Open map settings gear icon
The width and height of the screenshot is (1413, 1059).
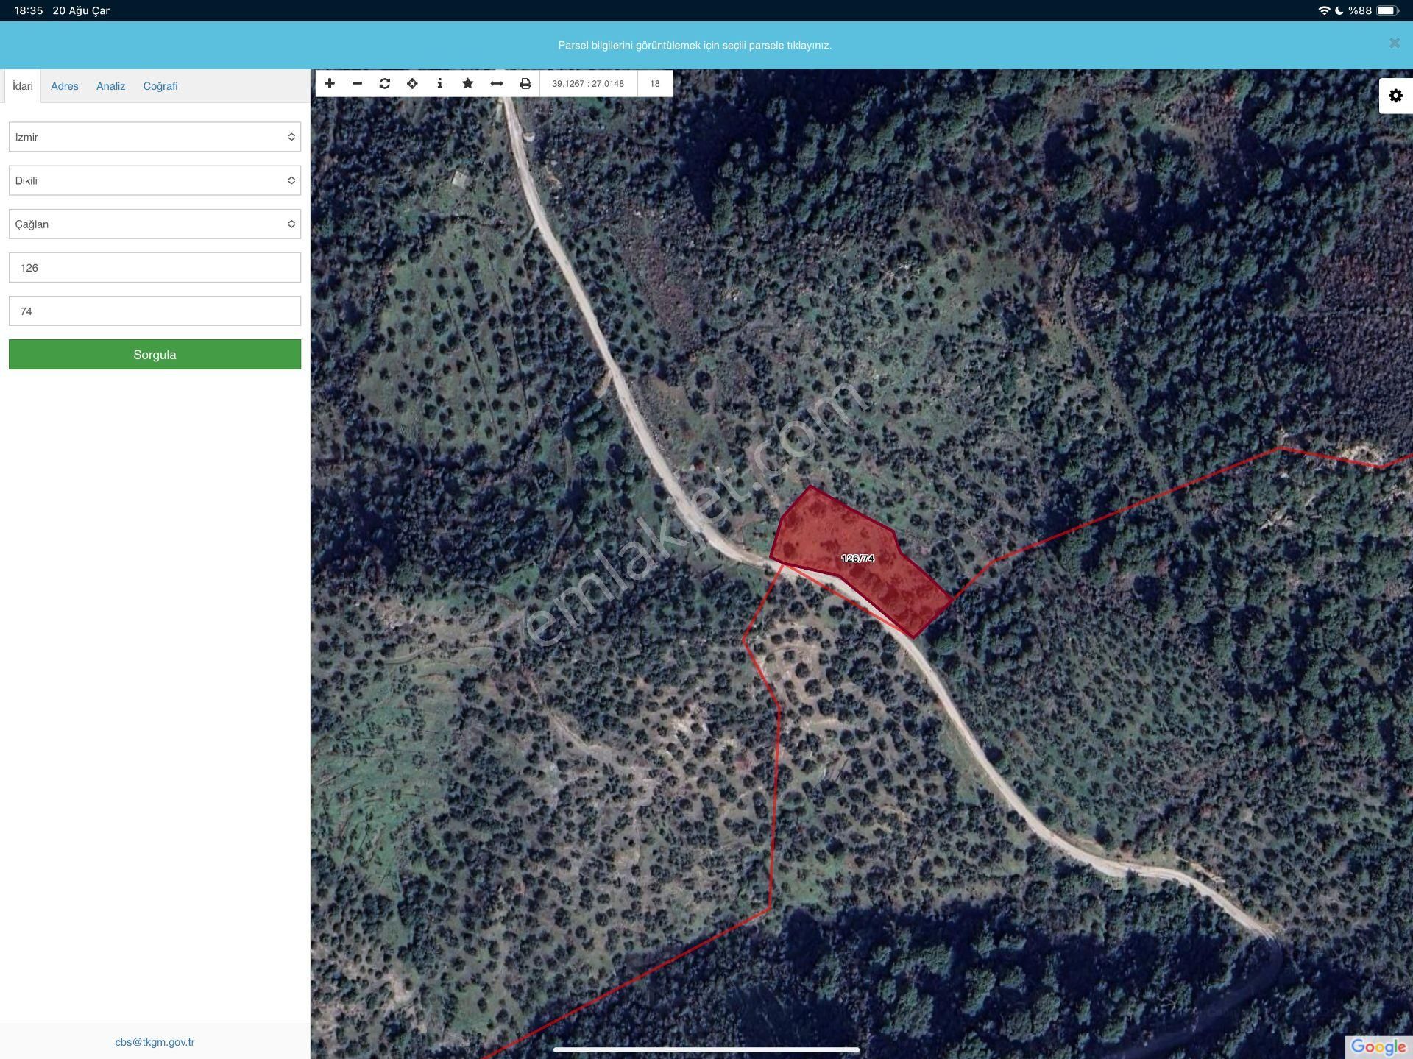click(x=1395, y=96)
